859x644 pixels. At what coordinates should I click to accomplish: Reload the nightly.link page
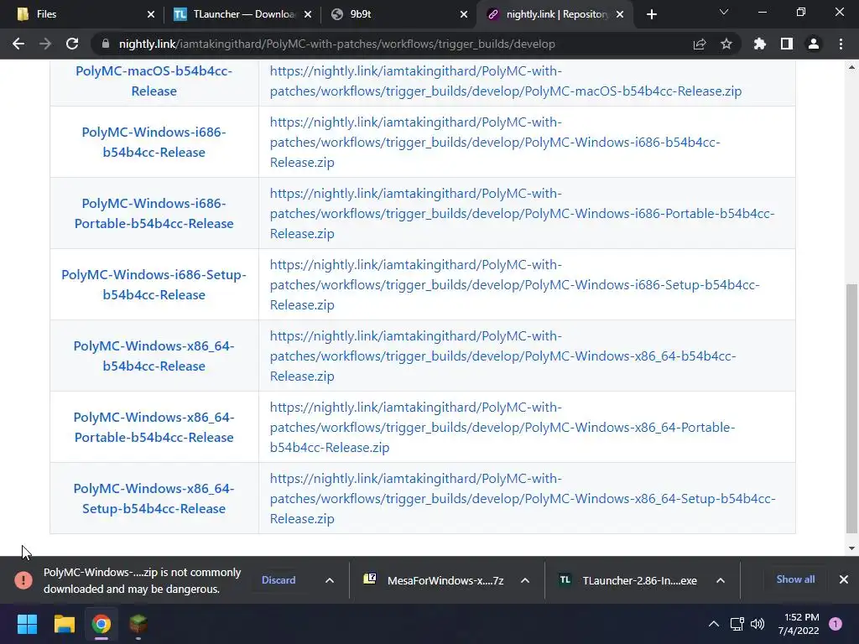72,44
